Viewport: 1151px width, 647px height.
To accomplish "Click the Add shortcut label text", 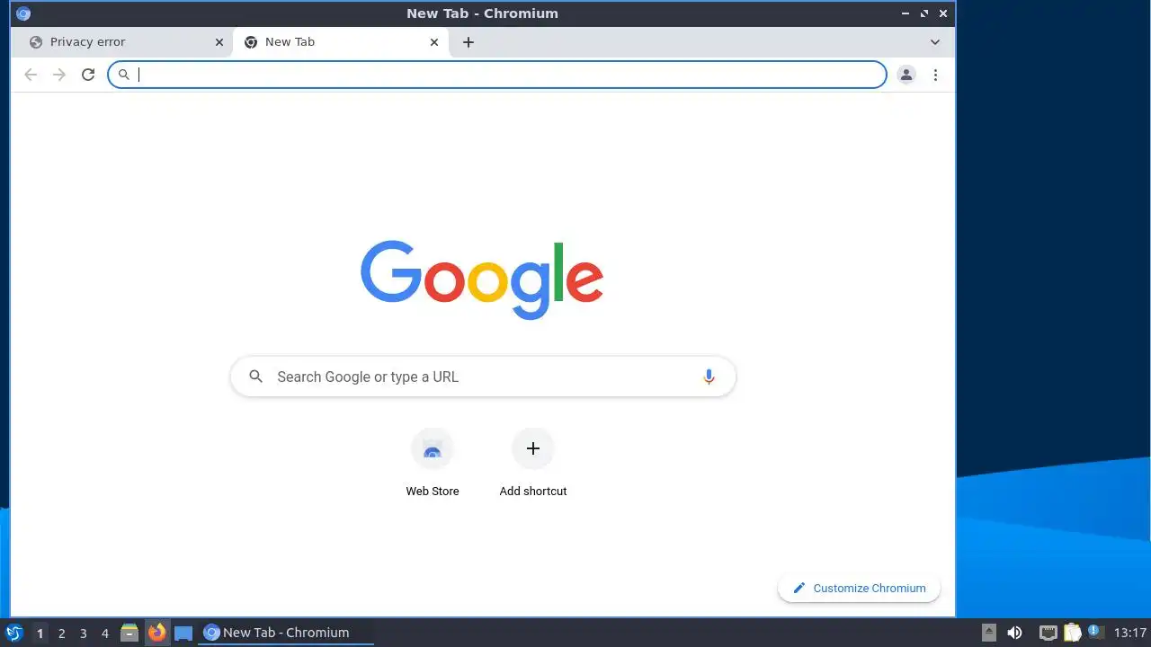I will (533, 492).
